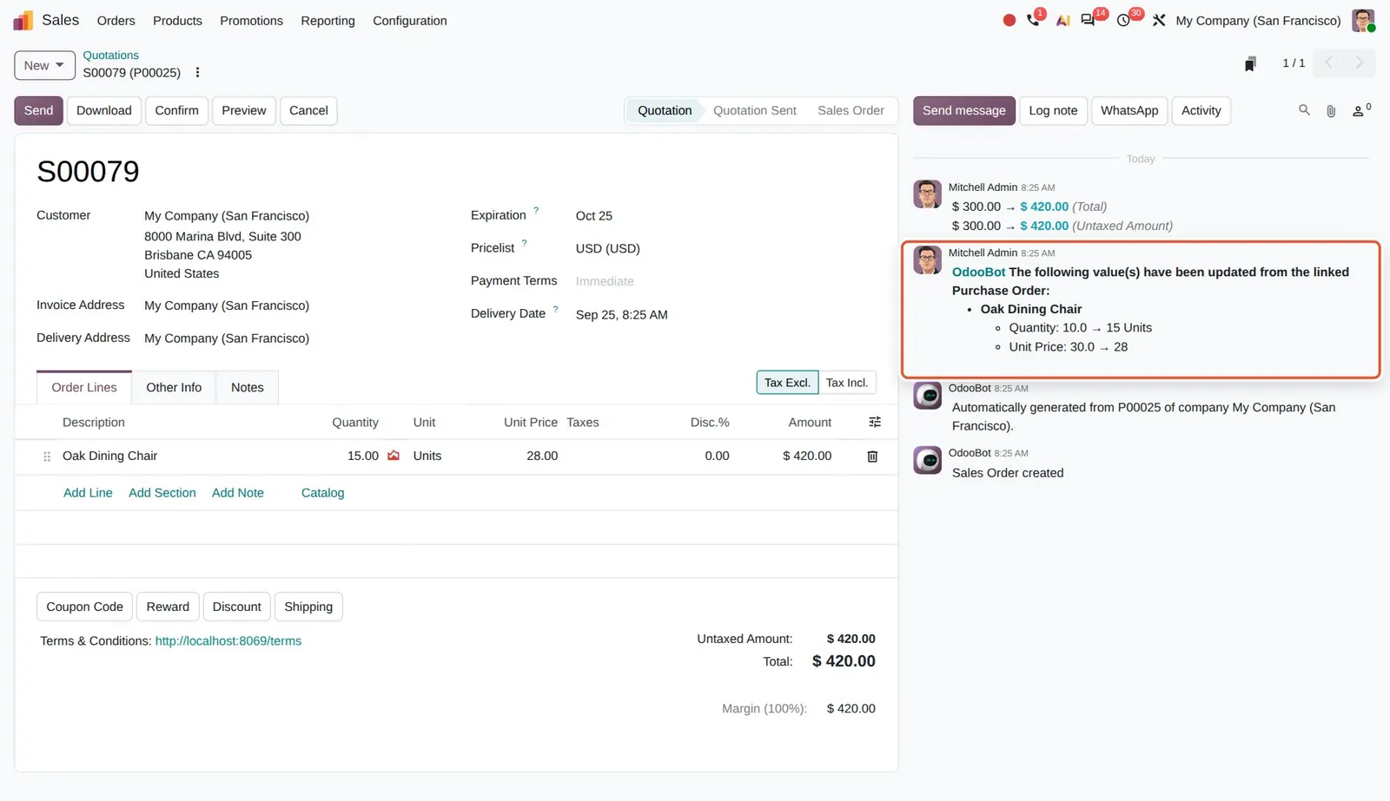Open the followers icon in the chatter

[1361, 110]
